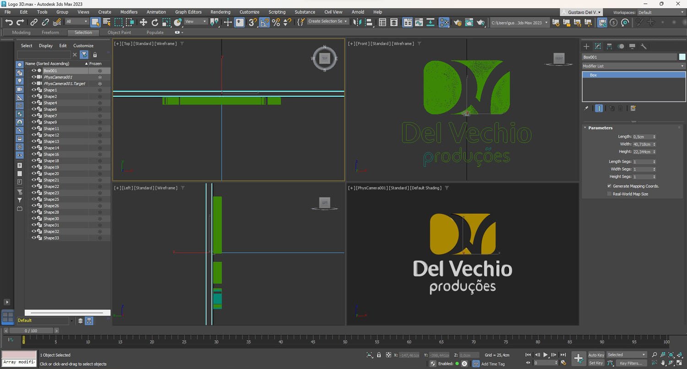Activate the Select and Link tool
Screen dimensions: 687x369
pyautogui.click(x=34, y=22)
